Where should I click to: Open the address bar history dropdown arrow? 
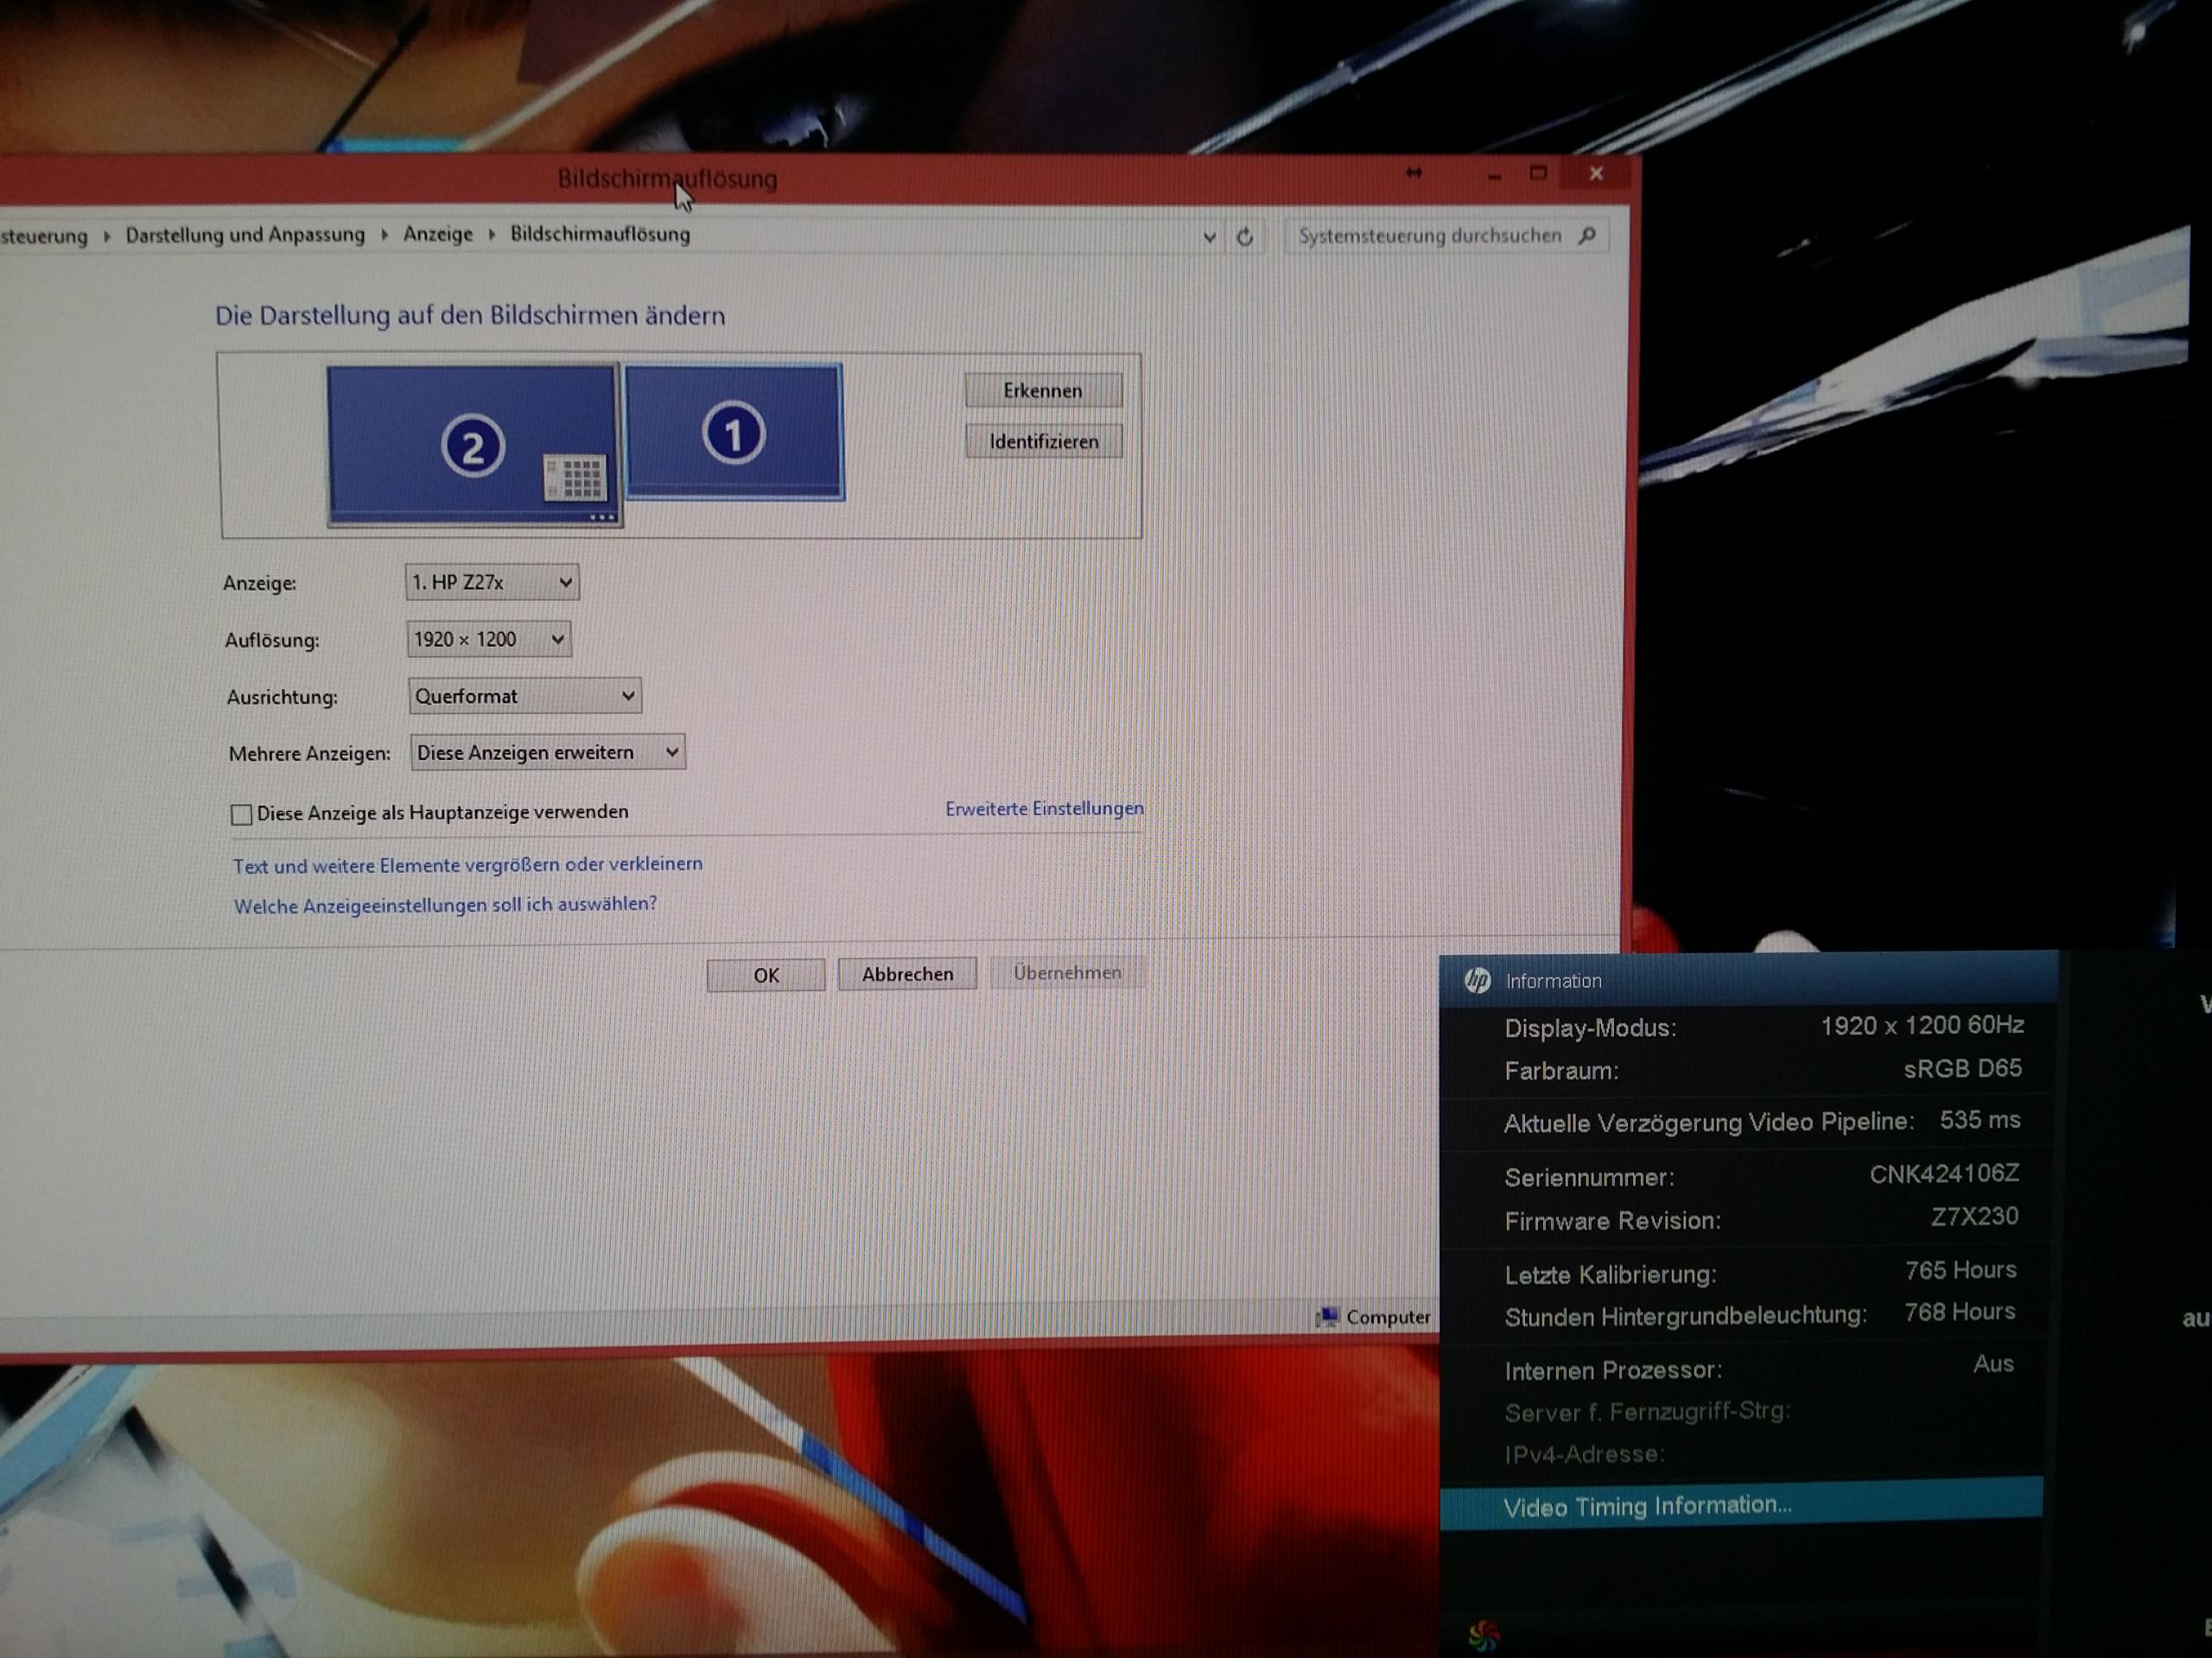1209,237
